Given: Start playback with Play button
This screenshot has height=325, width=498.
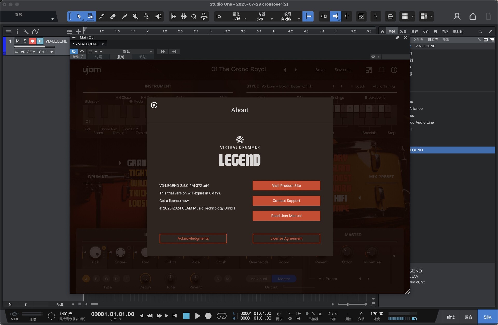Looking at the screenshot, I should tap(198, 316).
